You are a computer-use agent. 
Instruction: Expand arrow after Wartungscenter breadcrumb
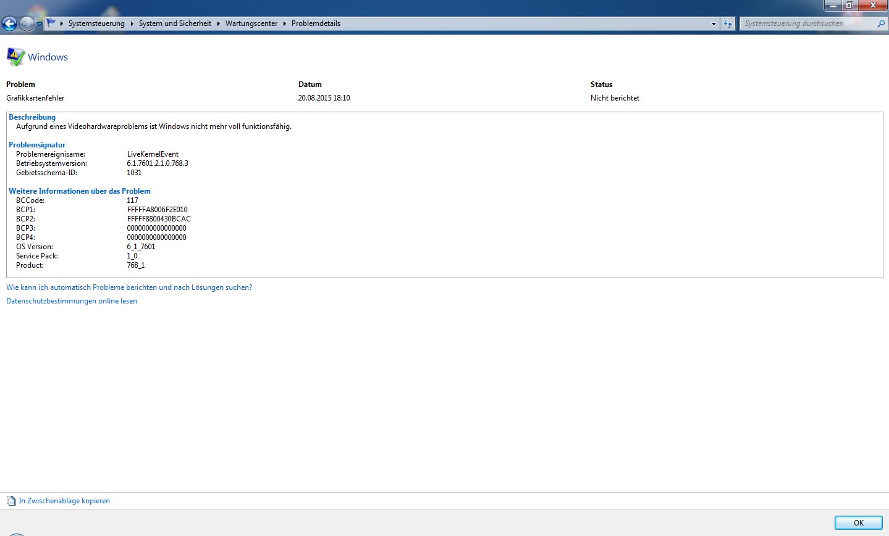[285, 23]
